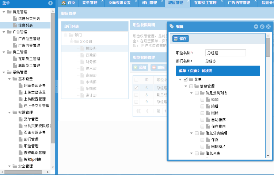The height and width of the screenshot is (175, 274).
Task: Check the 删除 permission checkbox in tree
Action: (202, 113)
